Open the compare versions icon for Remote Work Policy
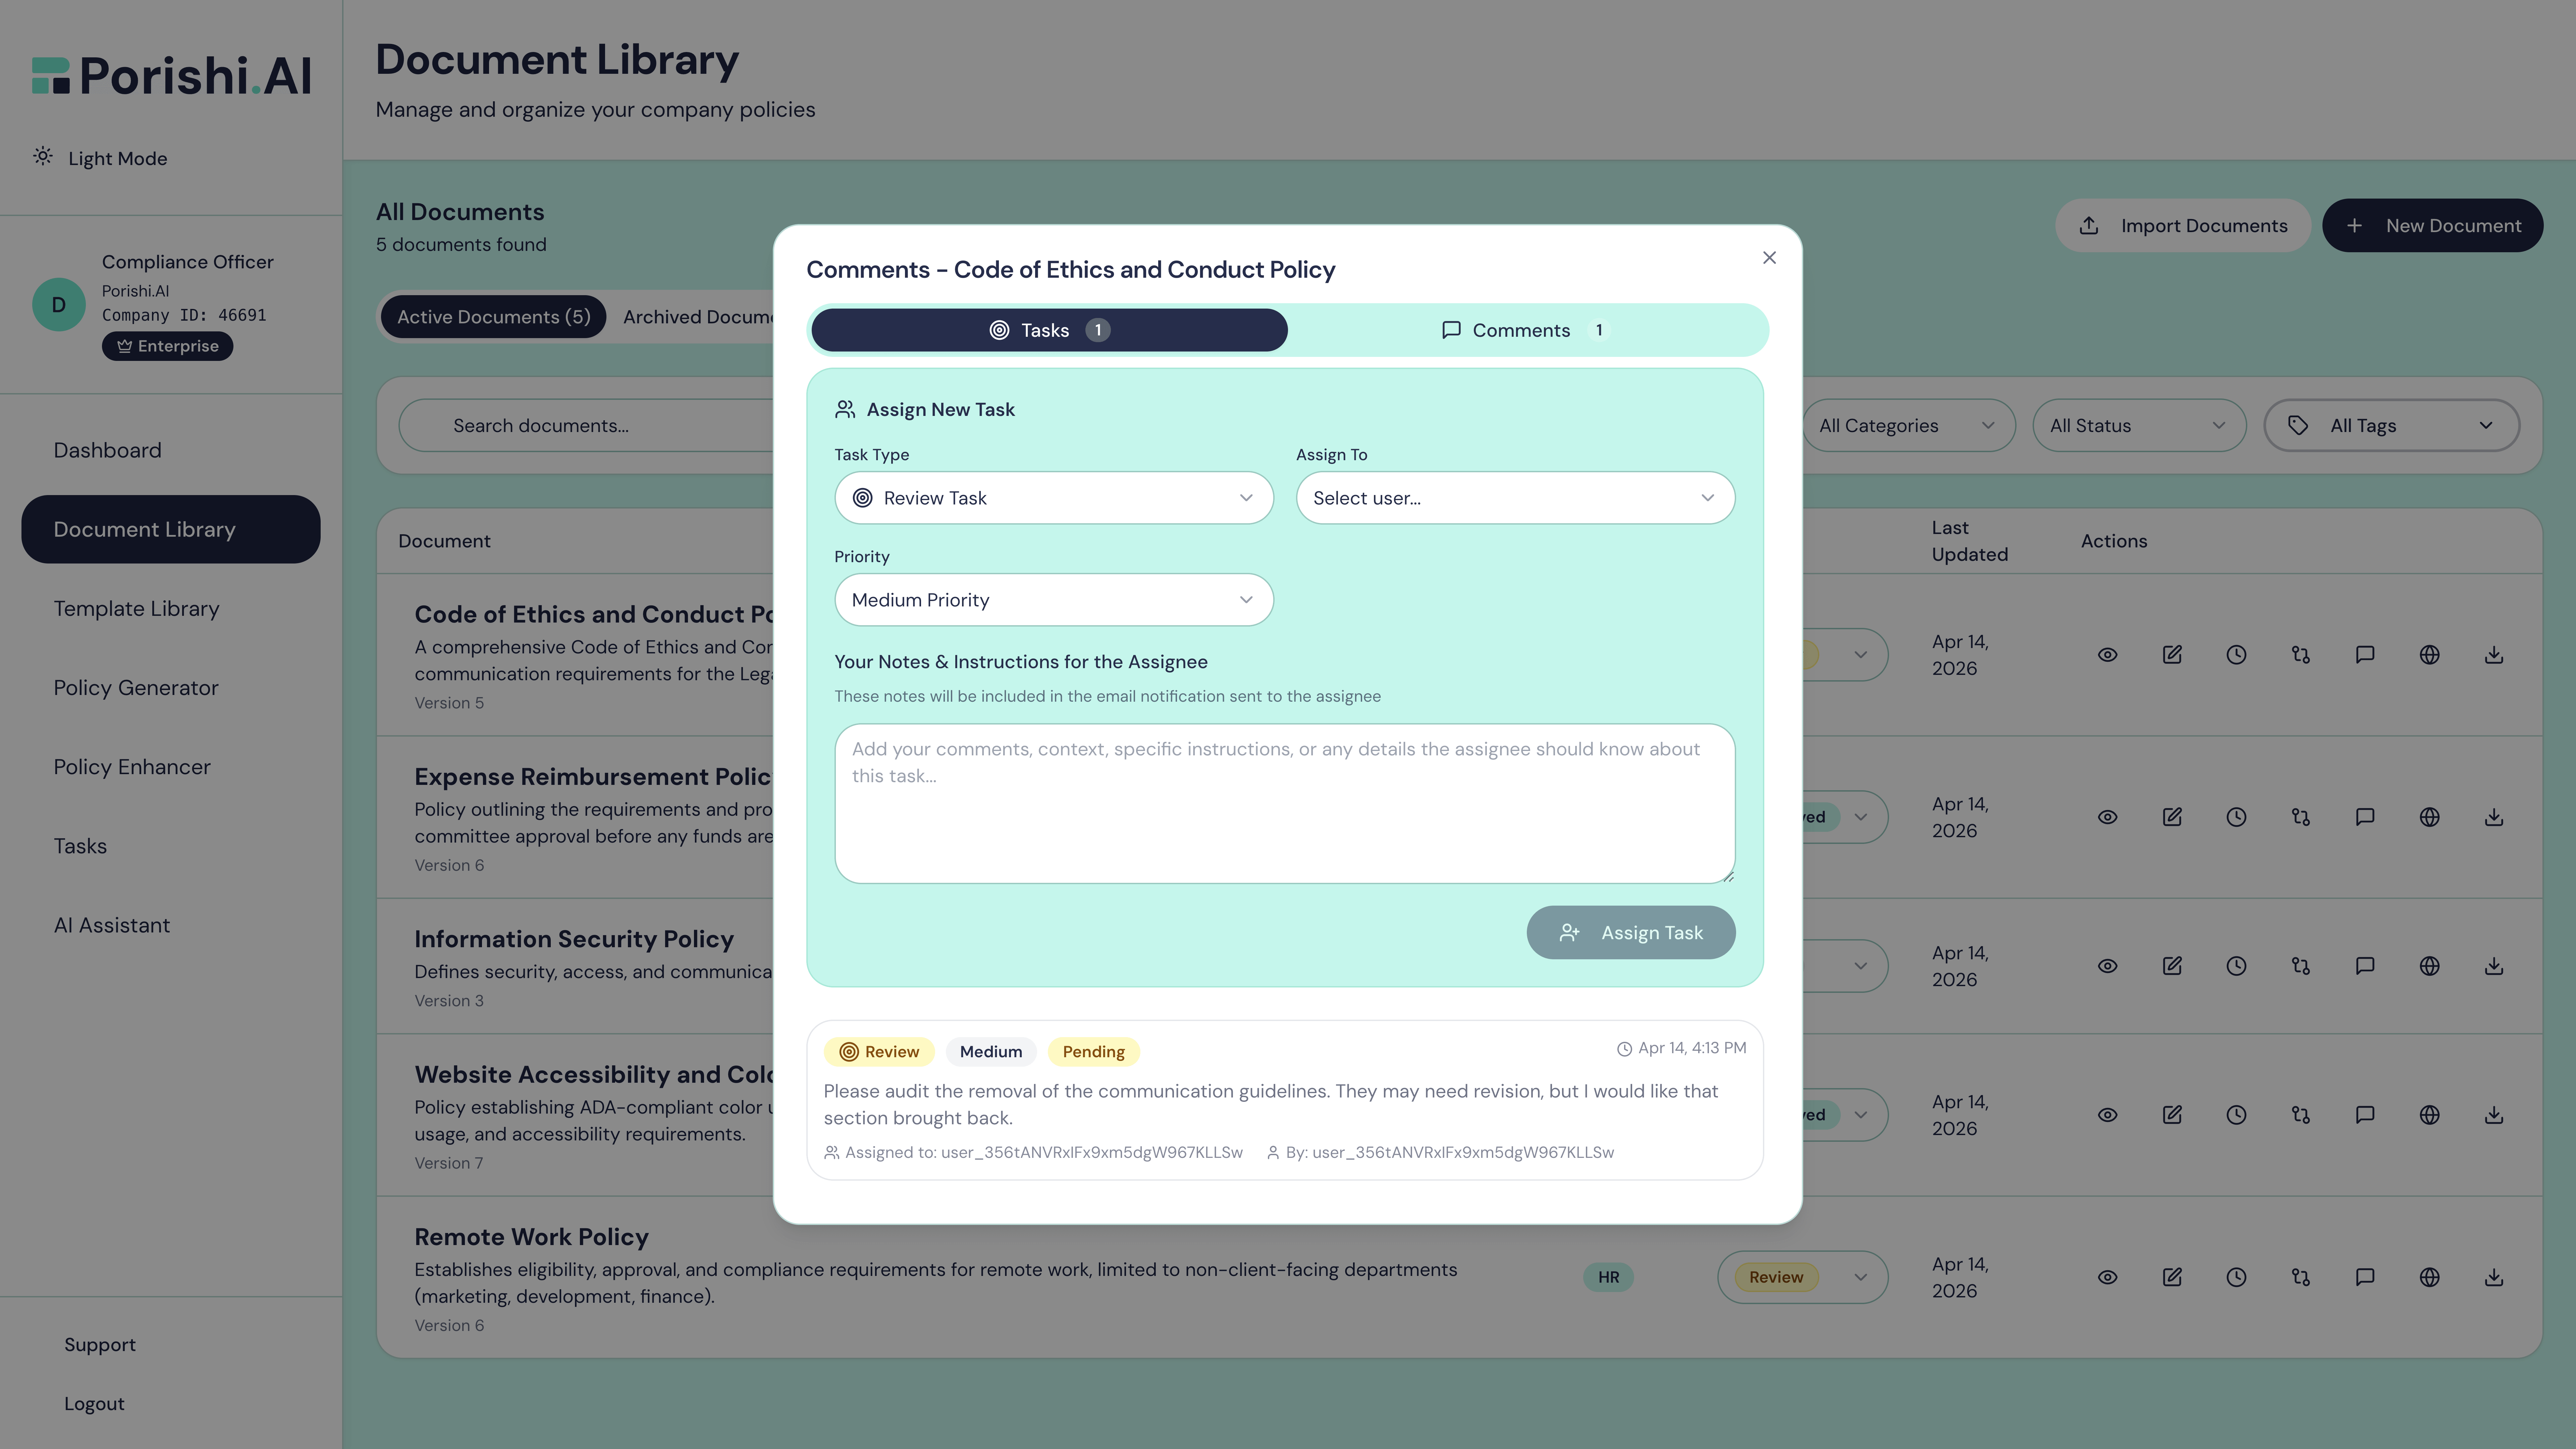Image resolution: width=2576 pixels, height=1449 pixels. click(x=2300, y=1277)
